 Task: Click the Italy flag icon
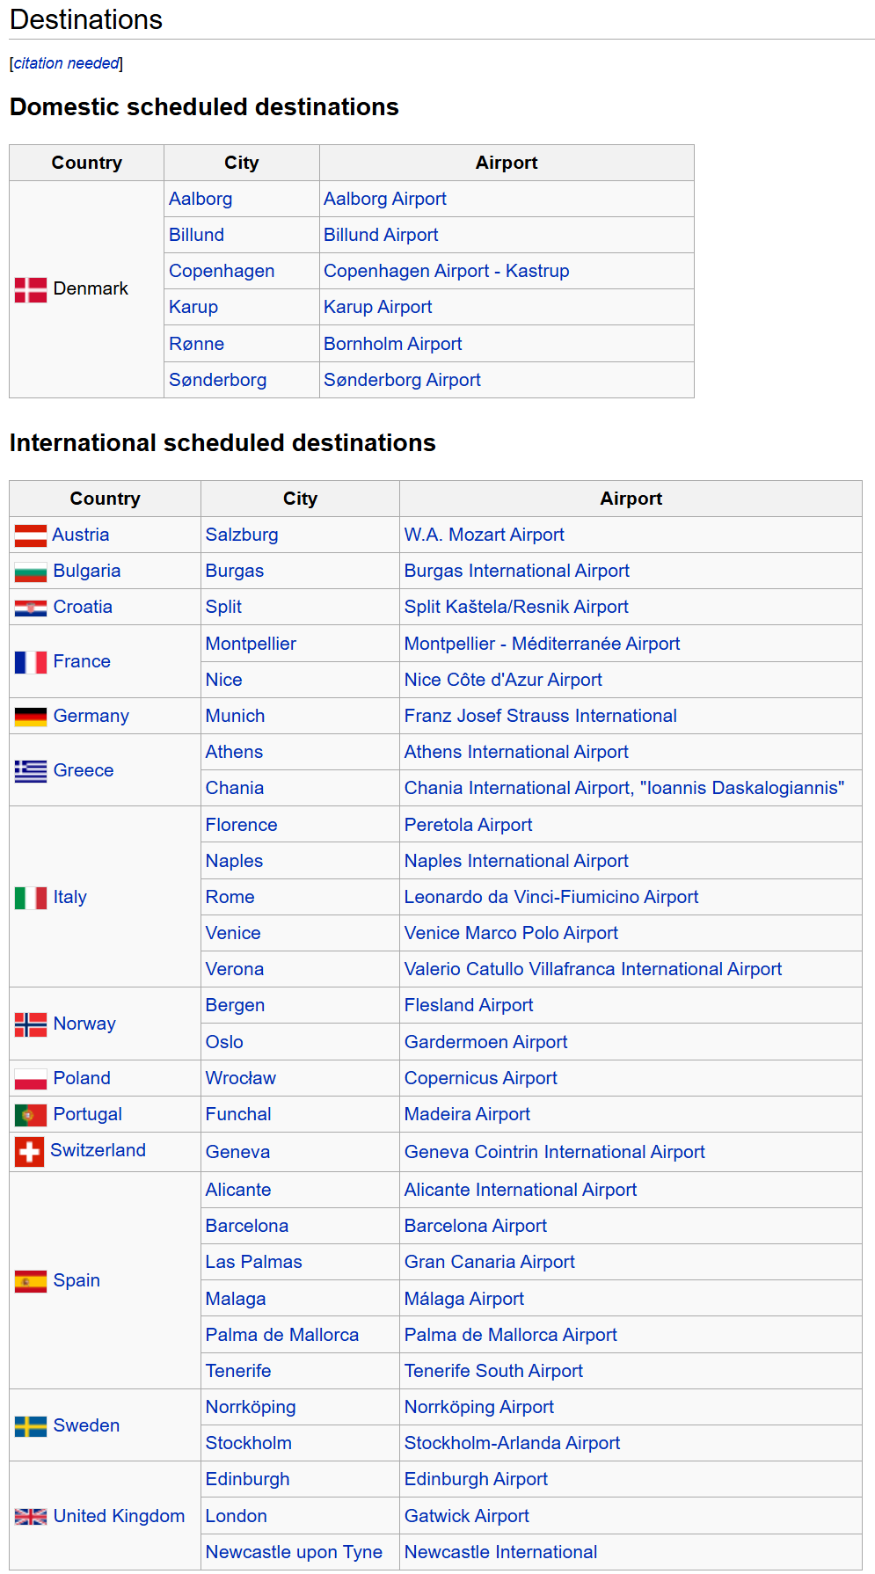31,898
